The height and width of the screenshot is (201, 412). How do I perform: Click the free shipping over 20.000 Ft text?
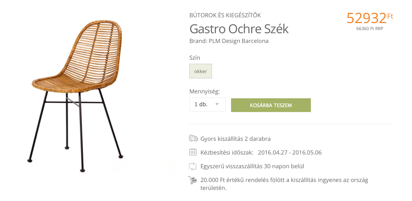coord(284,184)
